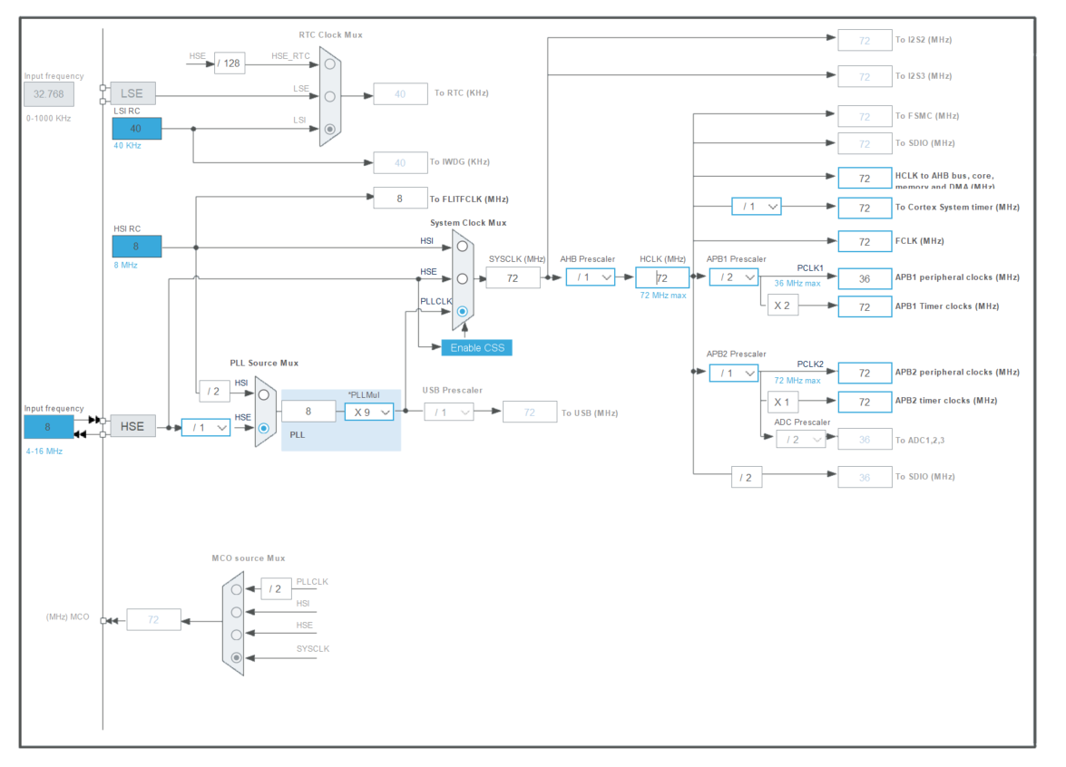Click the '36 MHz max' PCLK1 label

click(x=797, y=283)
